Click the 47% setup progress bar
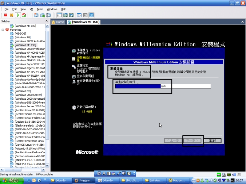Image resolution: width=246 pixels, height=184 pixels. click(163, 86)
